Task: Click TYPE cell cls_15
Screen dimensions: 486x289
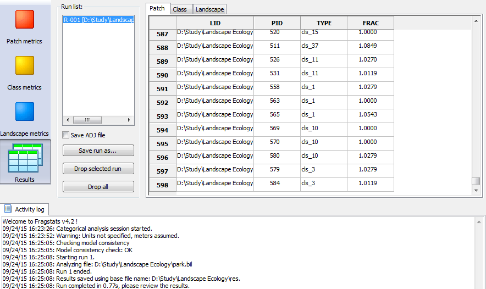Action: coord(324,34)
